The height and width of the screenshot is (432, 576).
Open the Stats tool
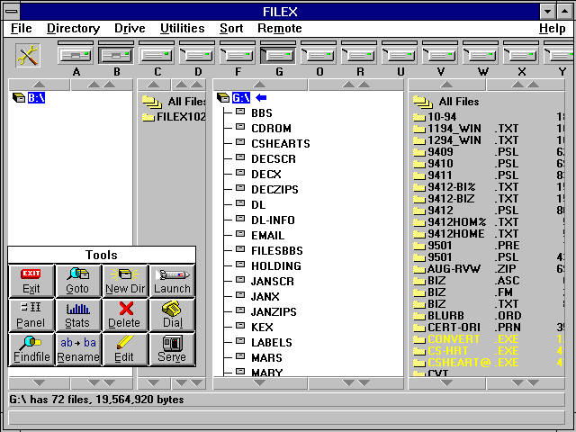(78, 314)
